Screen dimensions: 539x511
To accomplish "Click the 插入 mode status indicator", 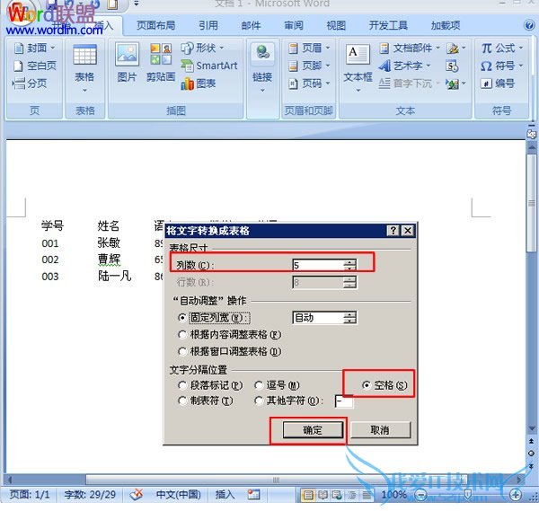I will point(225,495).
